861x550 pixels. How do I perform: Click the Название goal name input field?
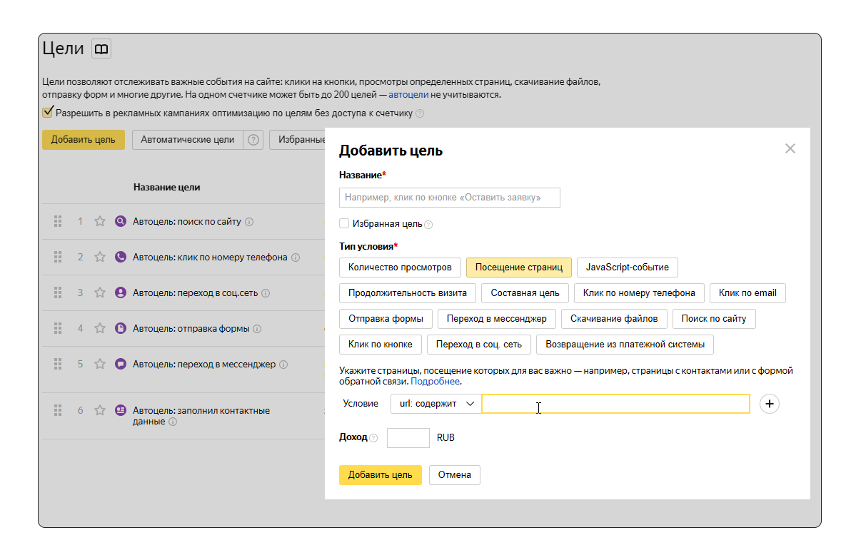(449, 198)
